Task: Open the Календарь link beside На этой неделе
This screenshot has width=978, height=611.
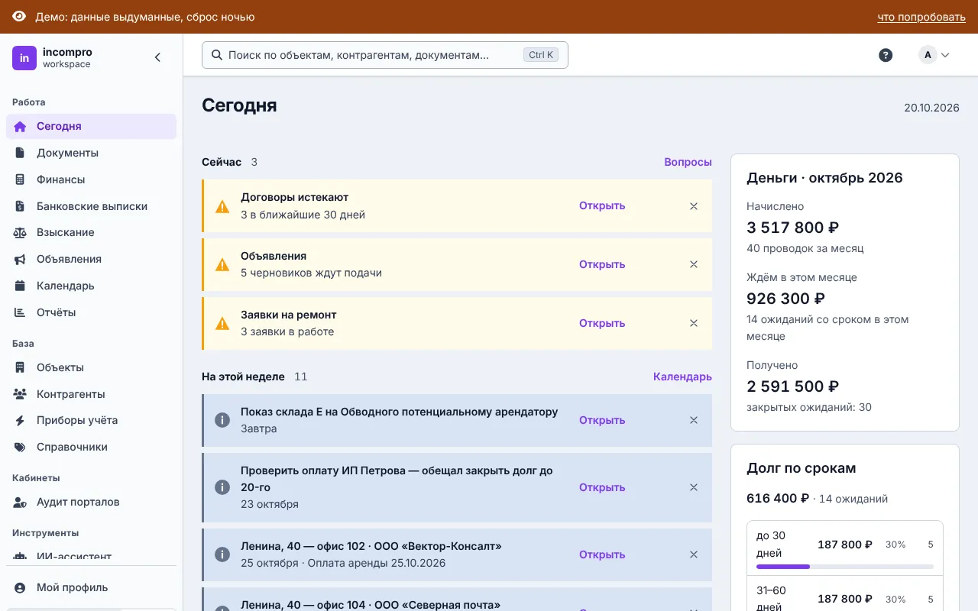Action: coord(682,377)
